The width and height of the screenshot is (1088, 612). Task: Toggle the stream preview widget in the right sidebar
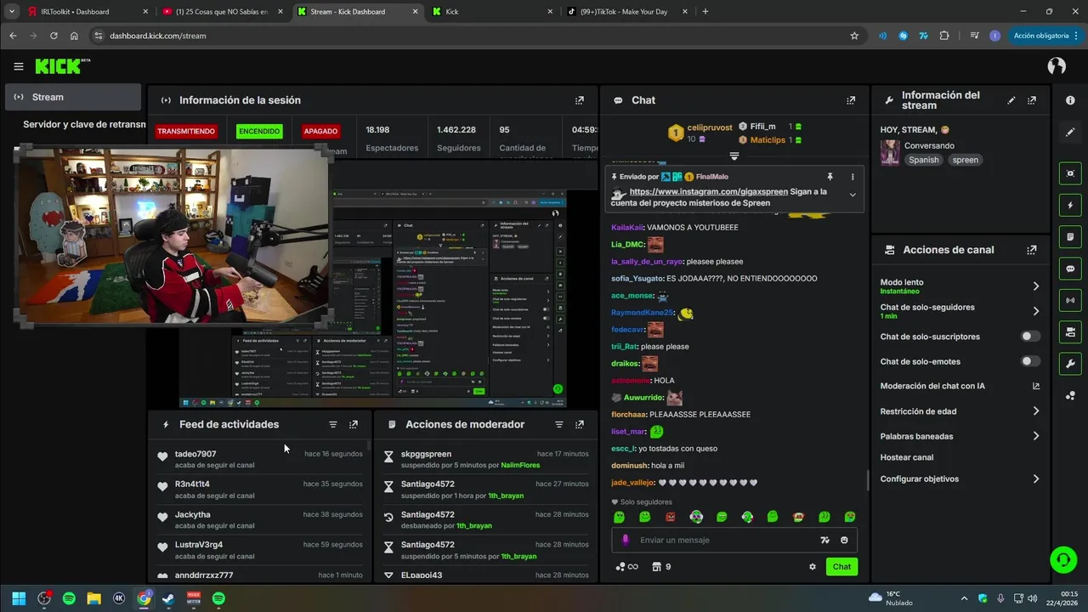pos(1070,173)
